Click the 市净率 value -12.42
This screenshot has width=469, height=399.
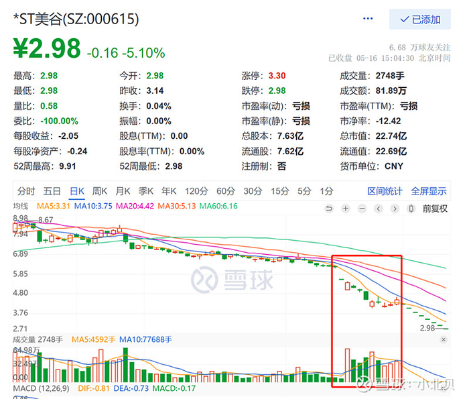[388, 121]
